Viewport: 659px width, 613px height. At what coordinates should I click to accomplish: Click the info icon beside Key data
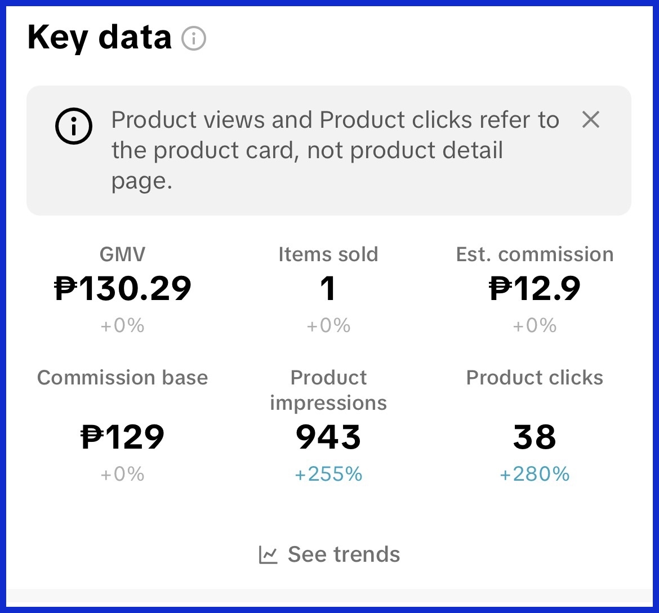(x=194, y=39)
